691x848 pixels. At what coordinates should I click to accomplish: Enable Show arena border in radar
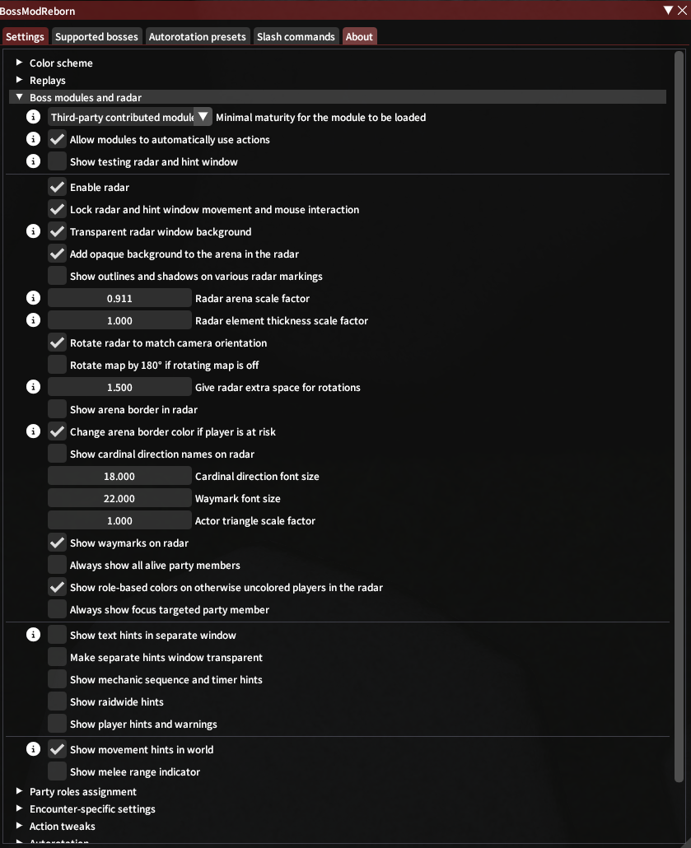click(57, 409)
